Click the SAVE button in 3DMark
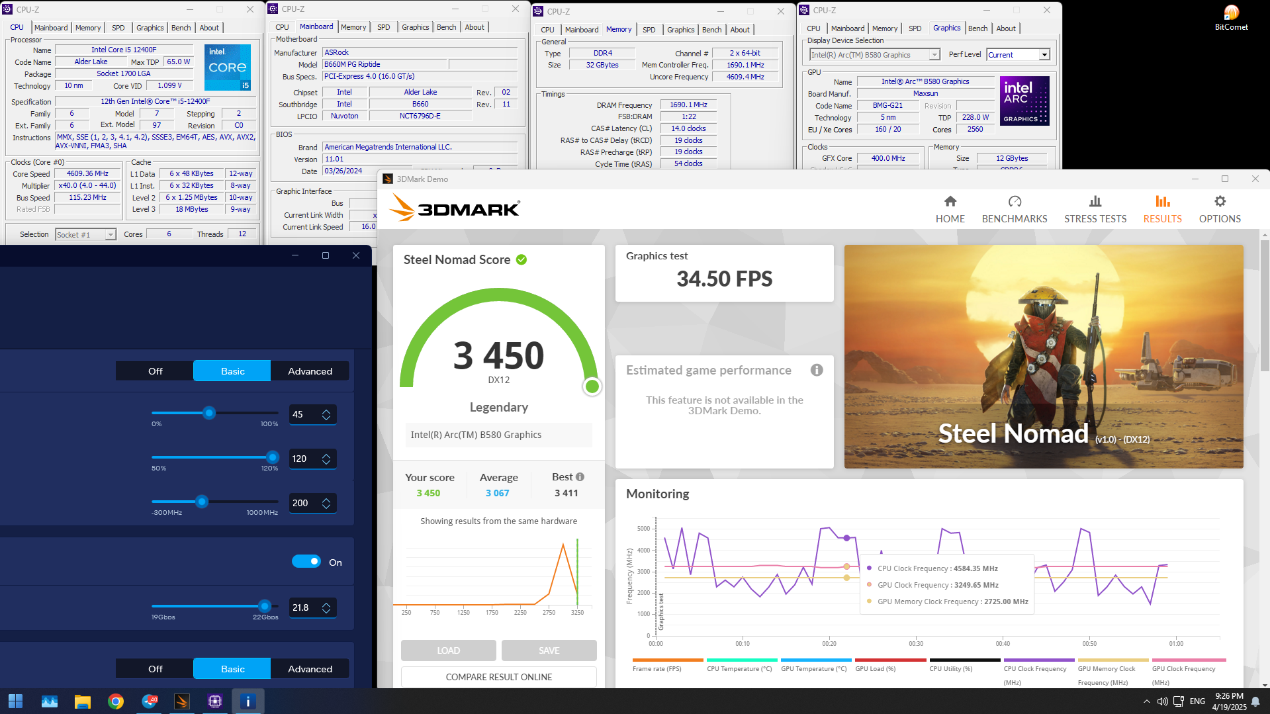The height and width of the screenshot is (714, 1270). tap(549, 650)
